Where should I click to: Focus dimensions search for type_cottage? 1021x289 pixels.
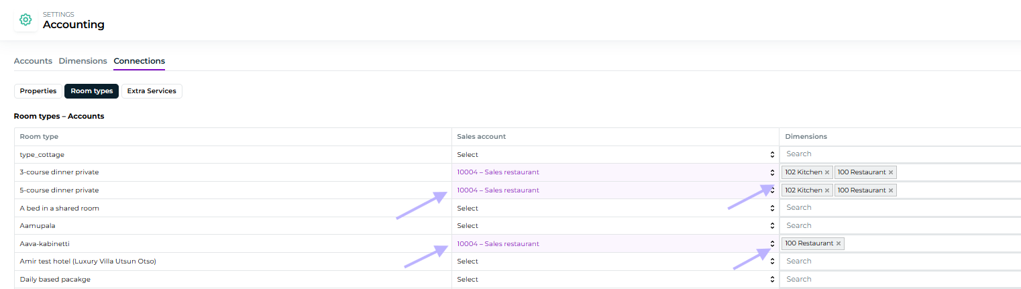900,154
